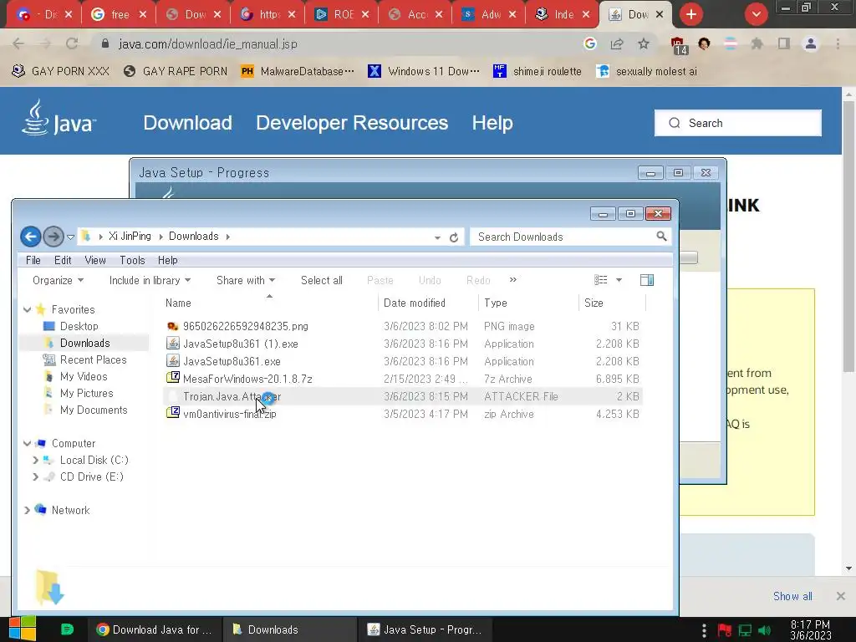
Task: Open MalwareDatabase bookmark
Action: click(298, 71)
